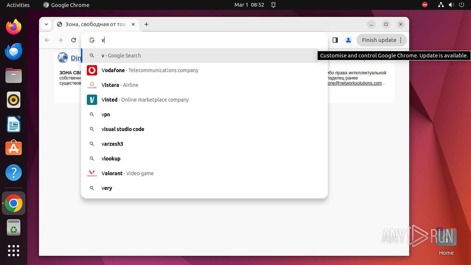The image size is (471, 265).
Task: Go forward to the next page
Action: pyautogui.click(x=60, y=40)
